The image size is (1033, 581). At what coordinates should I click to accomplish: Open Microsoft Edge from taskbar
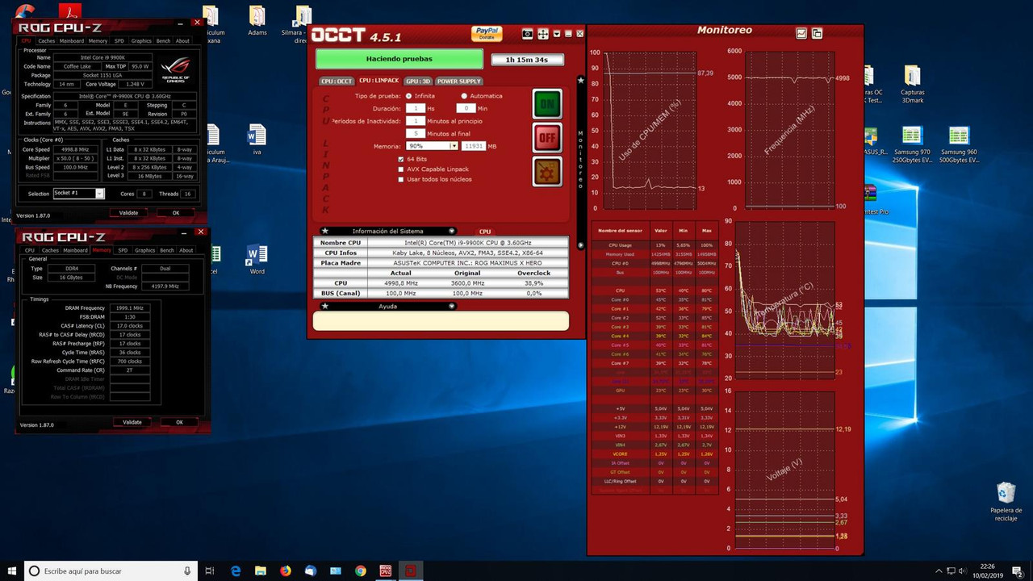[x=236, y=571]
